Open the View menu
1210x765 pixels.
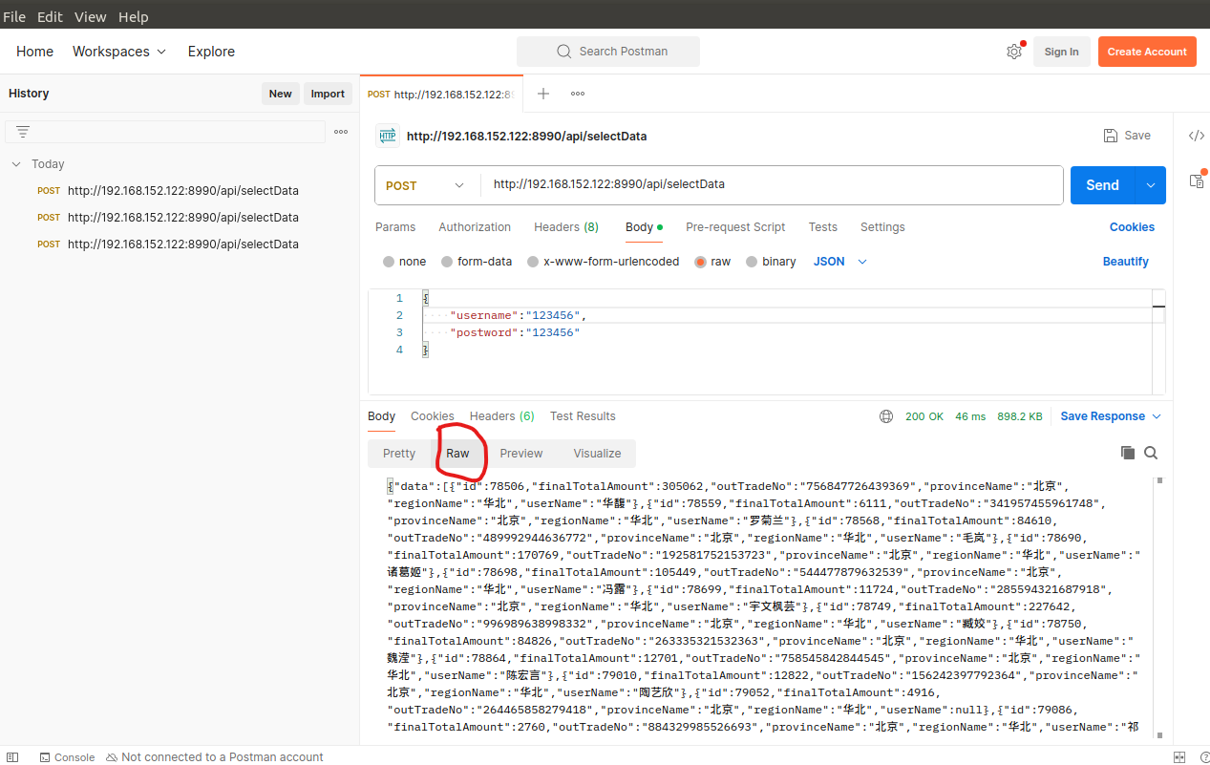tap(91, 17)
